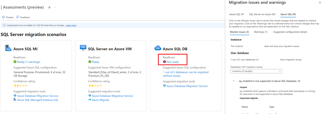The image size is (323, 114).
Task: Open the Databases with migration issues dropdown
Action: pyautogui.click(x=257, y=71)
